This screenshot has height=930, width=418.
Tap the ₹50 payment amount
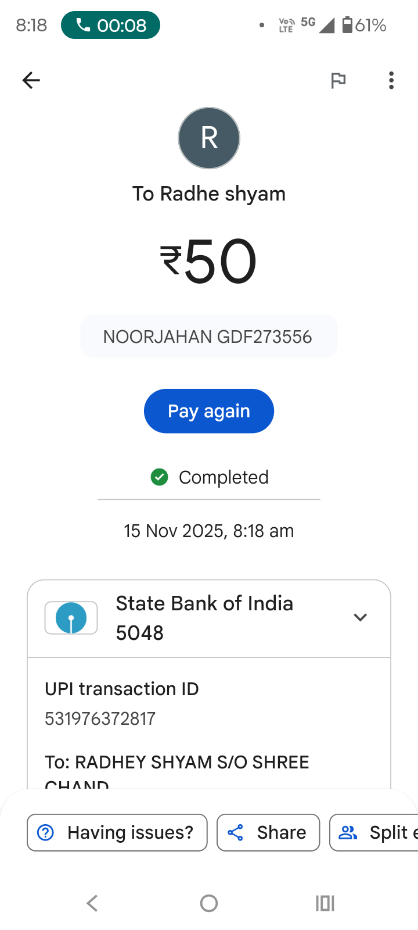(209, 262)
